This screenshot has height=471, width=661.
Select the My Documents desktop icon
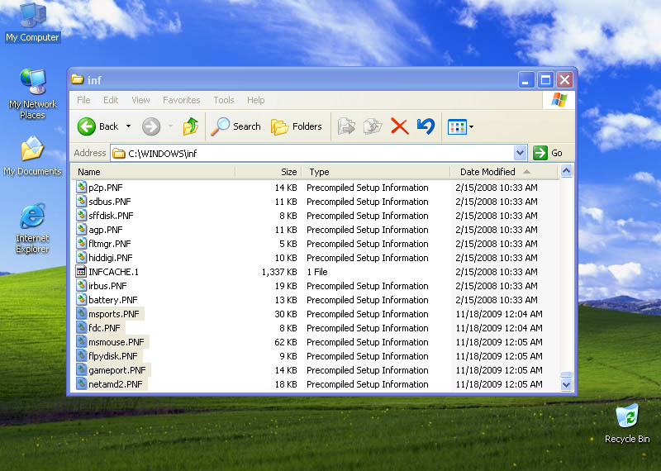coord(32,155)
